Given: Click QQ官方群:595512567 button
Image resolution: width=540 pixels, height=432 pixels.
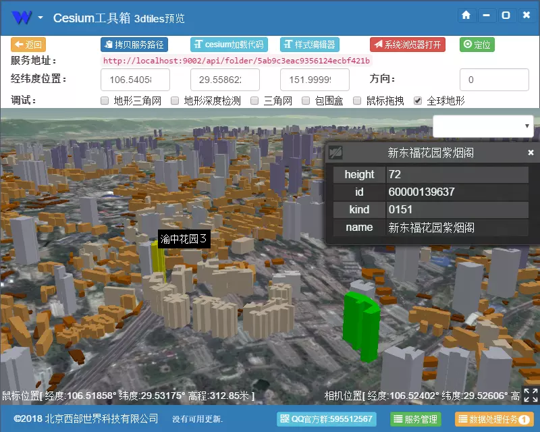Looking at the screenshot, I should pyautogui.click(x=327, y=419).
